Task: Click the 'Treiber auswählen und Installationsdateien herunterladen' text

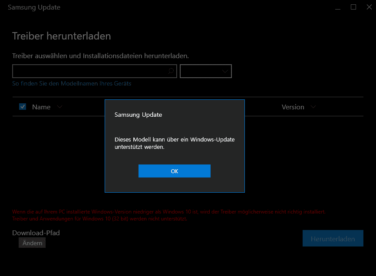Action: pos(100,56)
